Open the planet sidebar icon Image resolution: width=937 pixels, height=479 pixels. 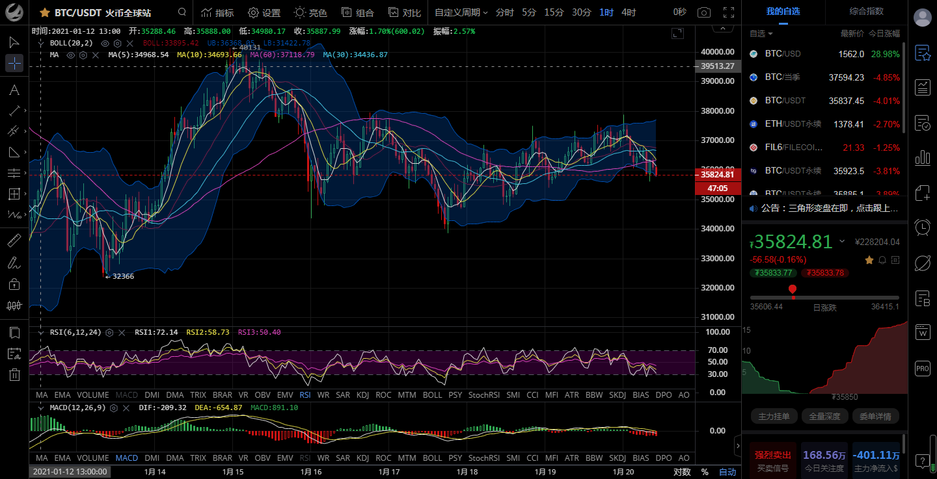click(x=923, y=263)
